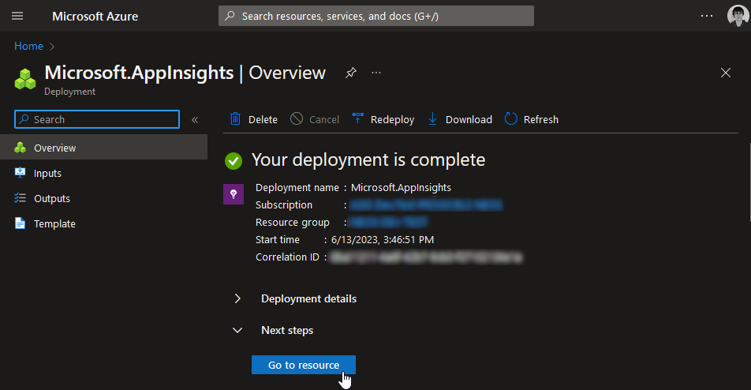
Task: Focus the global Azure search box
Action: point(376,16)
